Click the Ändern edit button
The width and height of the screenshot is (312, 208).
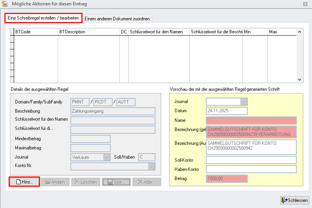tap(55, 182)
